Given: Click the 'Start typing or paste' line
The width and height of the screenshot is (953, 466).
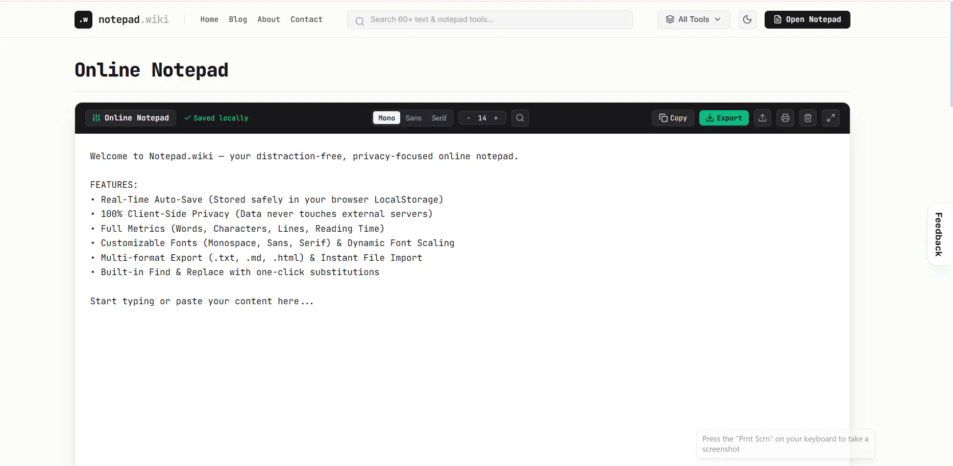Looking at the screenshot, I should click(x=202, y=301).
